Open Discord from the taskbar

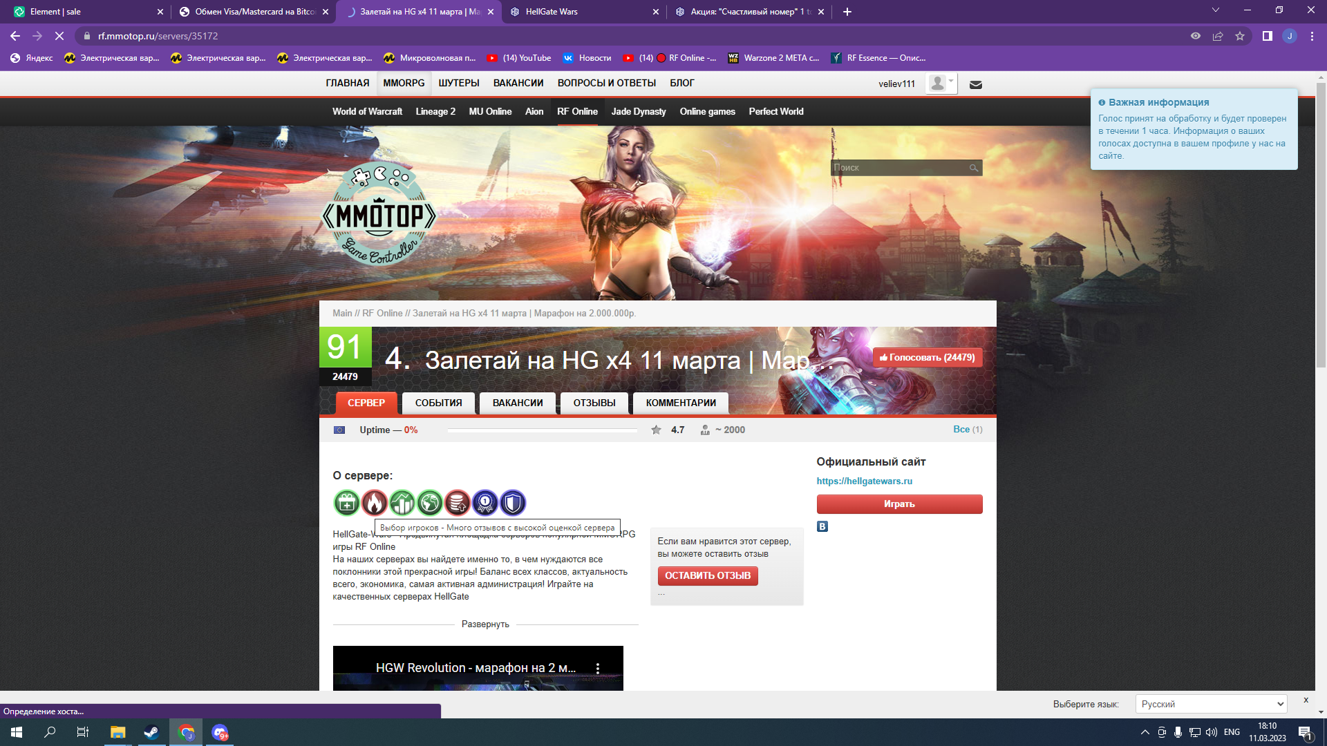click(220, 732)
